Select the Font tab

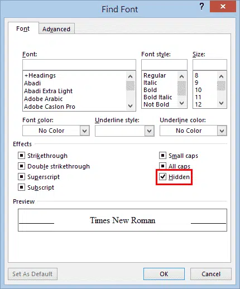tap(23, 28)
